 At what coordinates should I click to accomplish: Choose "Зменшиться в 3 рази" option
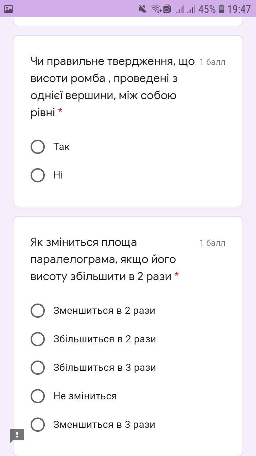[x=38, y=425]
